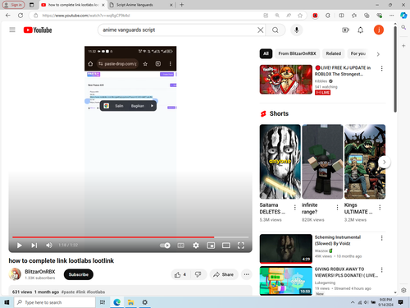Click the browser Sign in button
410x308 pixels.
click(13, 5)
